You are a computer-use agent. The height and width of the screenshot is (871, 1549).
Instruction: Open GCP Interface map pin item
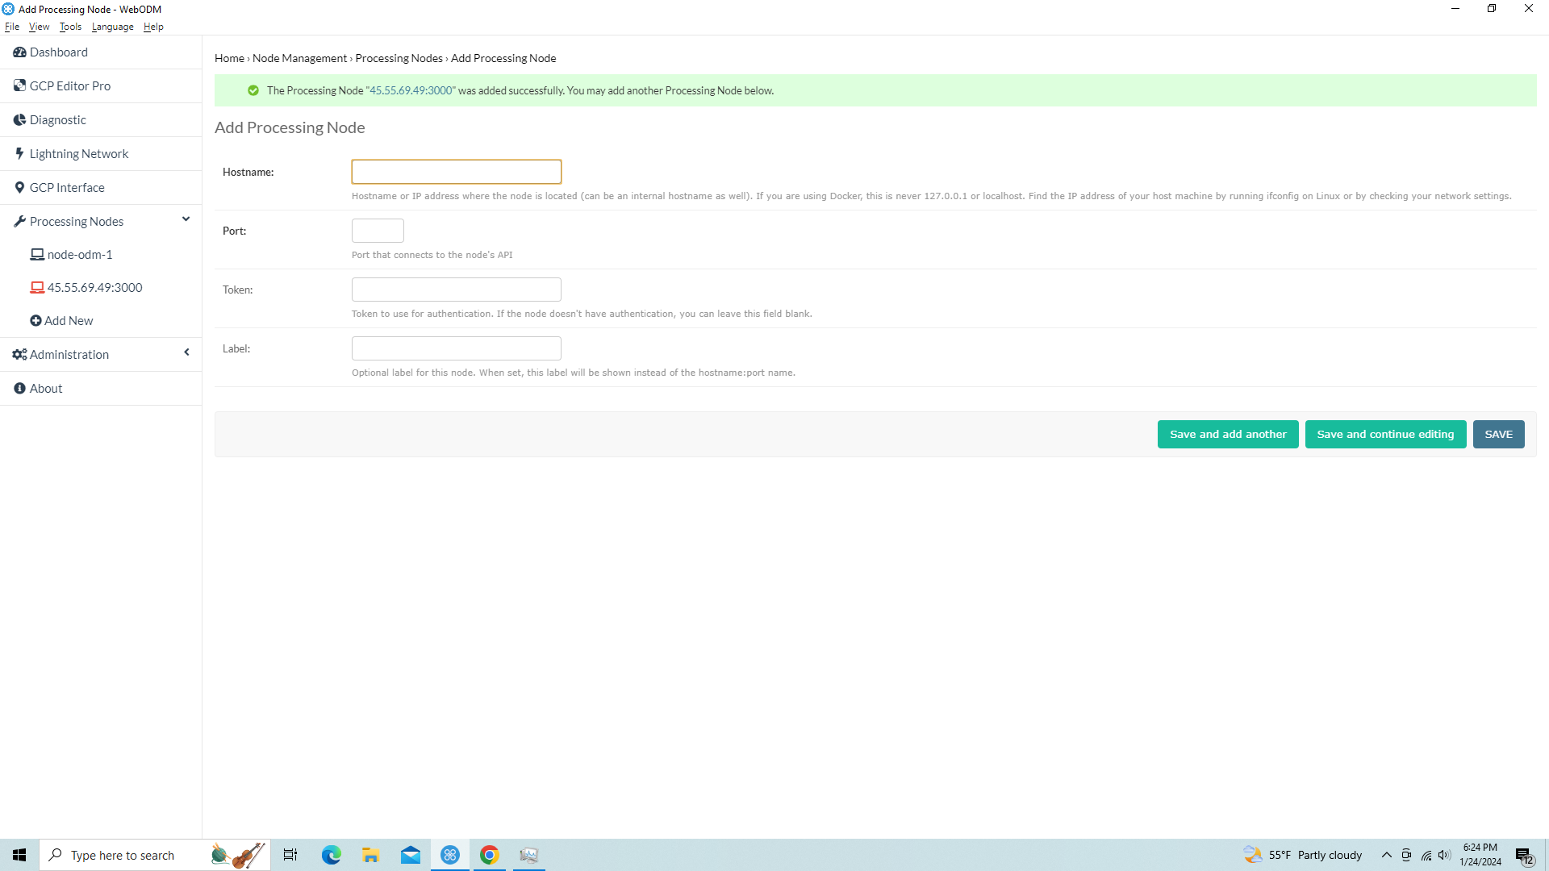pyautogui.click(x=66, y=188)
